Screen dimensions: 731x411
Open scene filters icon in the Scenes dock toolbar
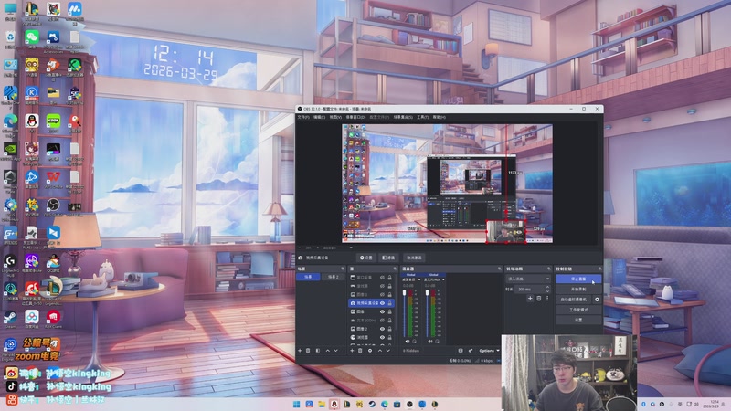pyautogui.click(x=318, y=351)
